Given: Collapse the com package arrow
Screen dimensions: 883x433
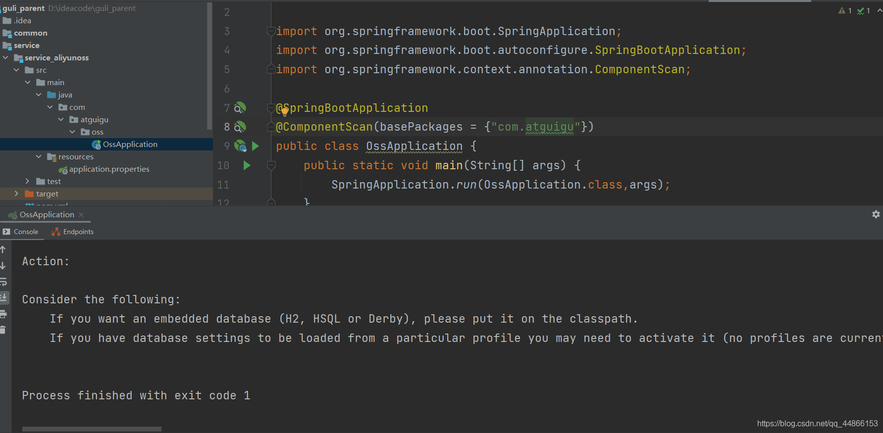Looking at the screenshot, I should (50, 107).
